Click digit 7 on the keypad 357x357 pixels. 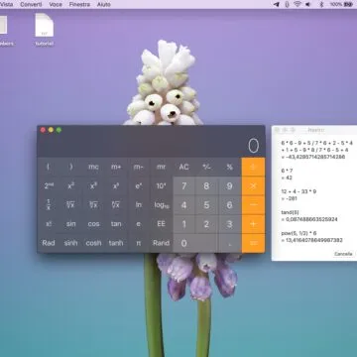183,186
